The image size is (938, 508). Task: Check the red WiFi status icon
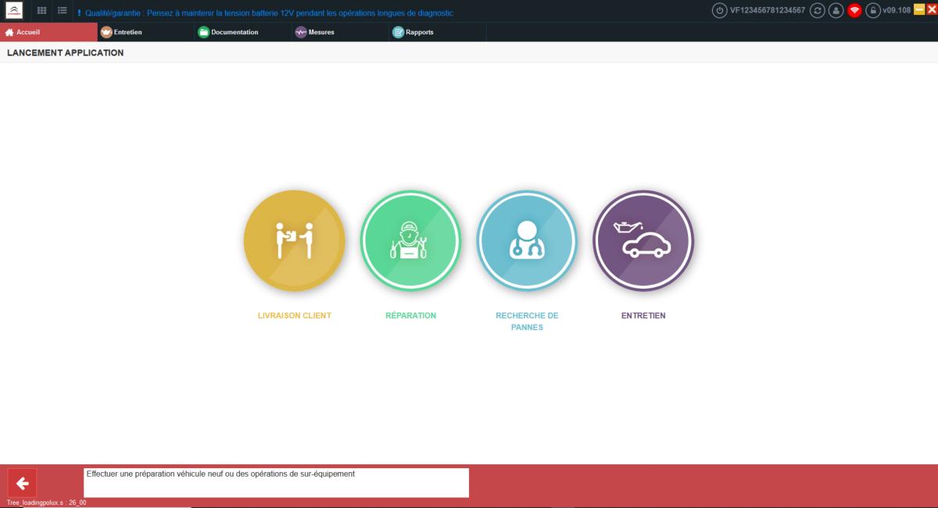point(854,10)
